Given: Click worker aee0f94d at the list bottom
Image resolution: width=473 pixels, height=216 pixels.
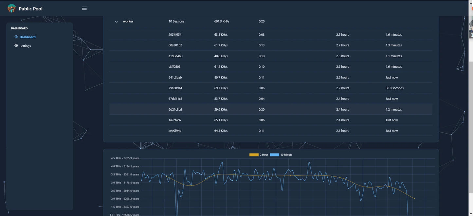Looking at the screenshot, I should tap(175, 130).
